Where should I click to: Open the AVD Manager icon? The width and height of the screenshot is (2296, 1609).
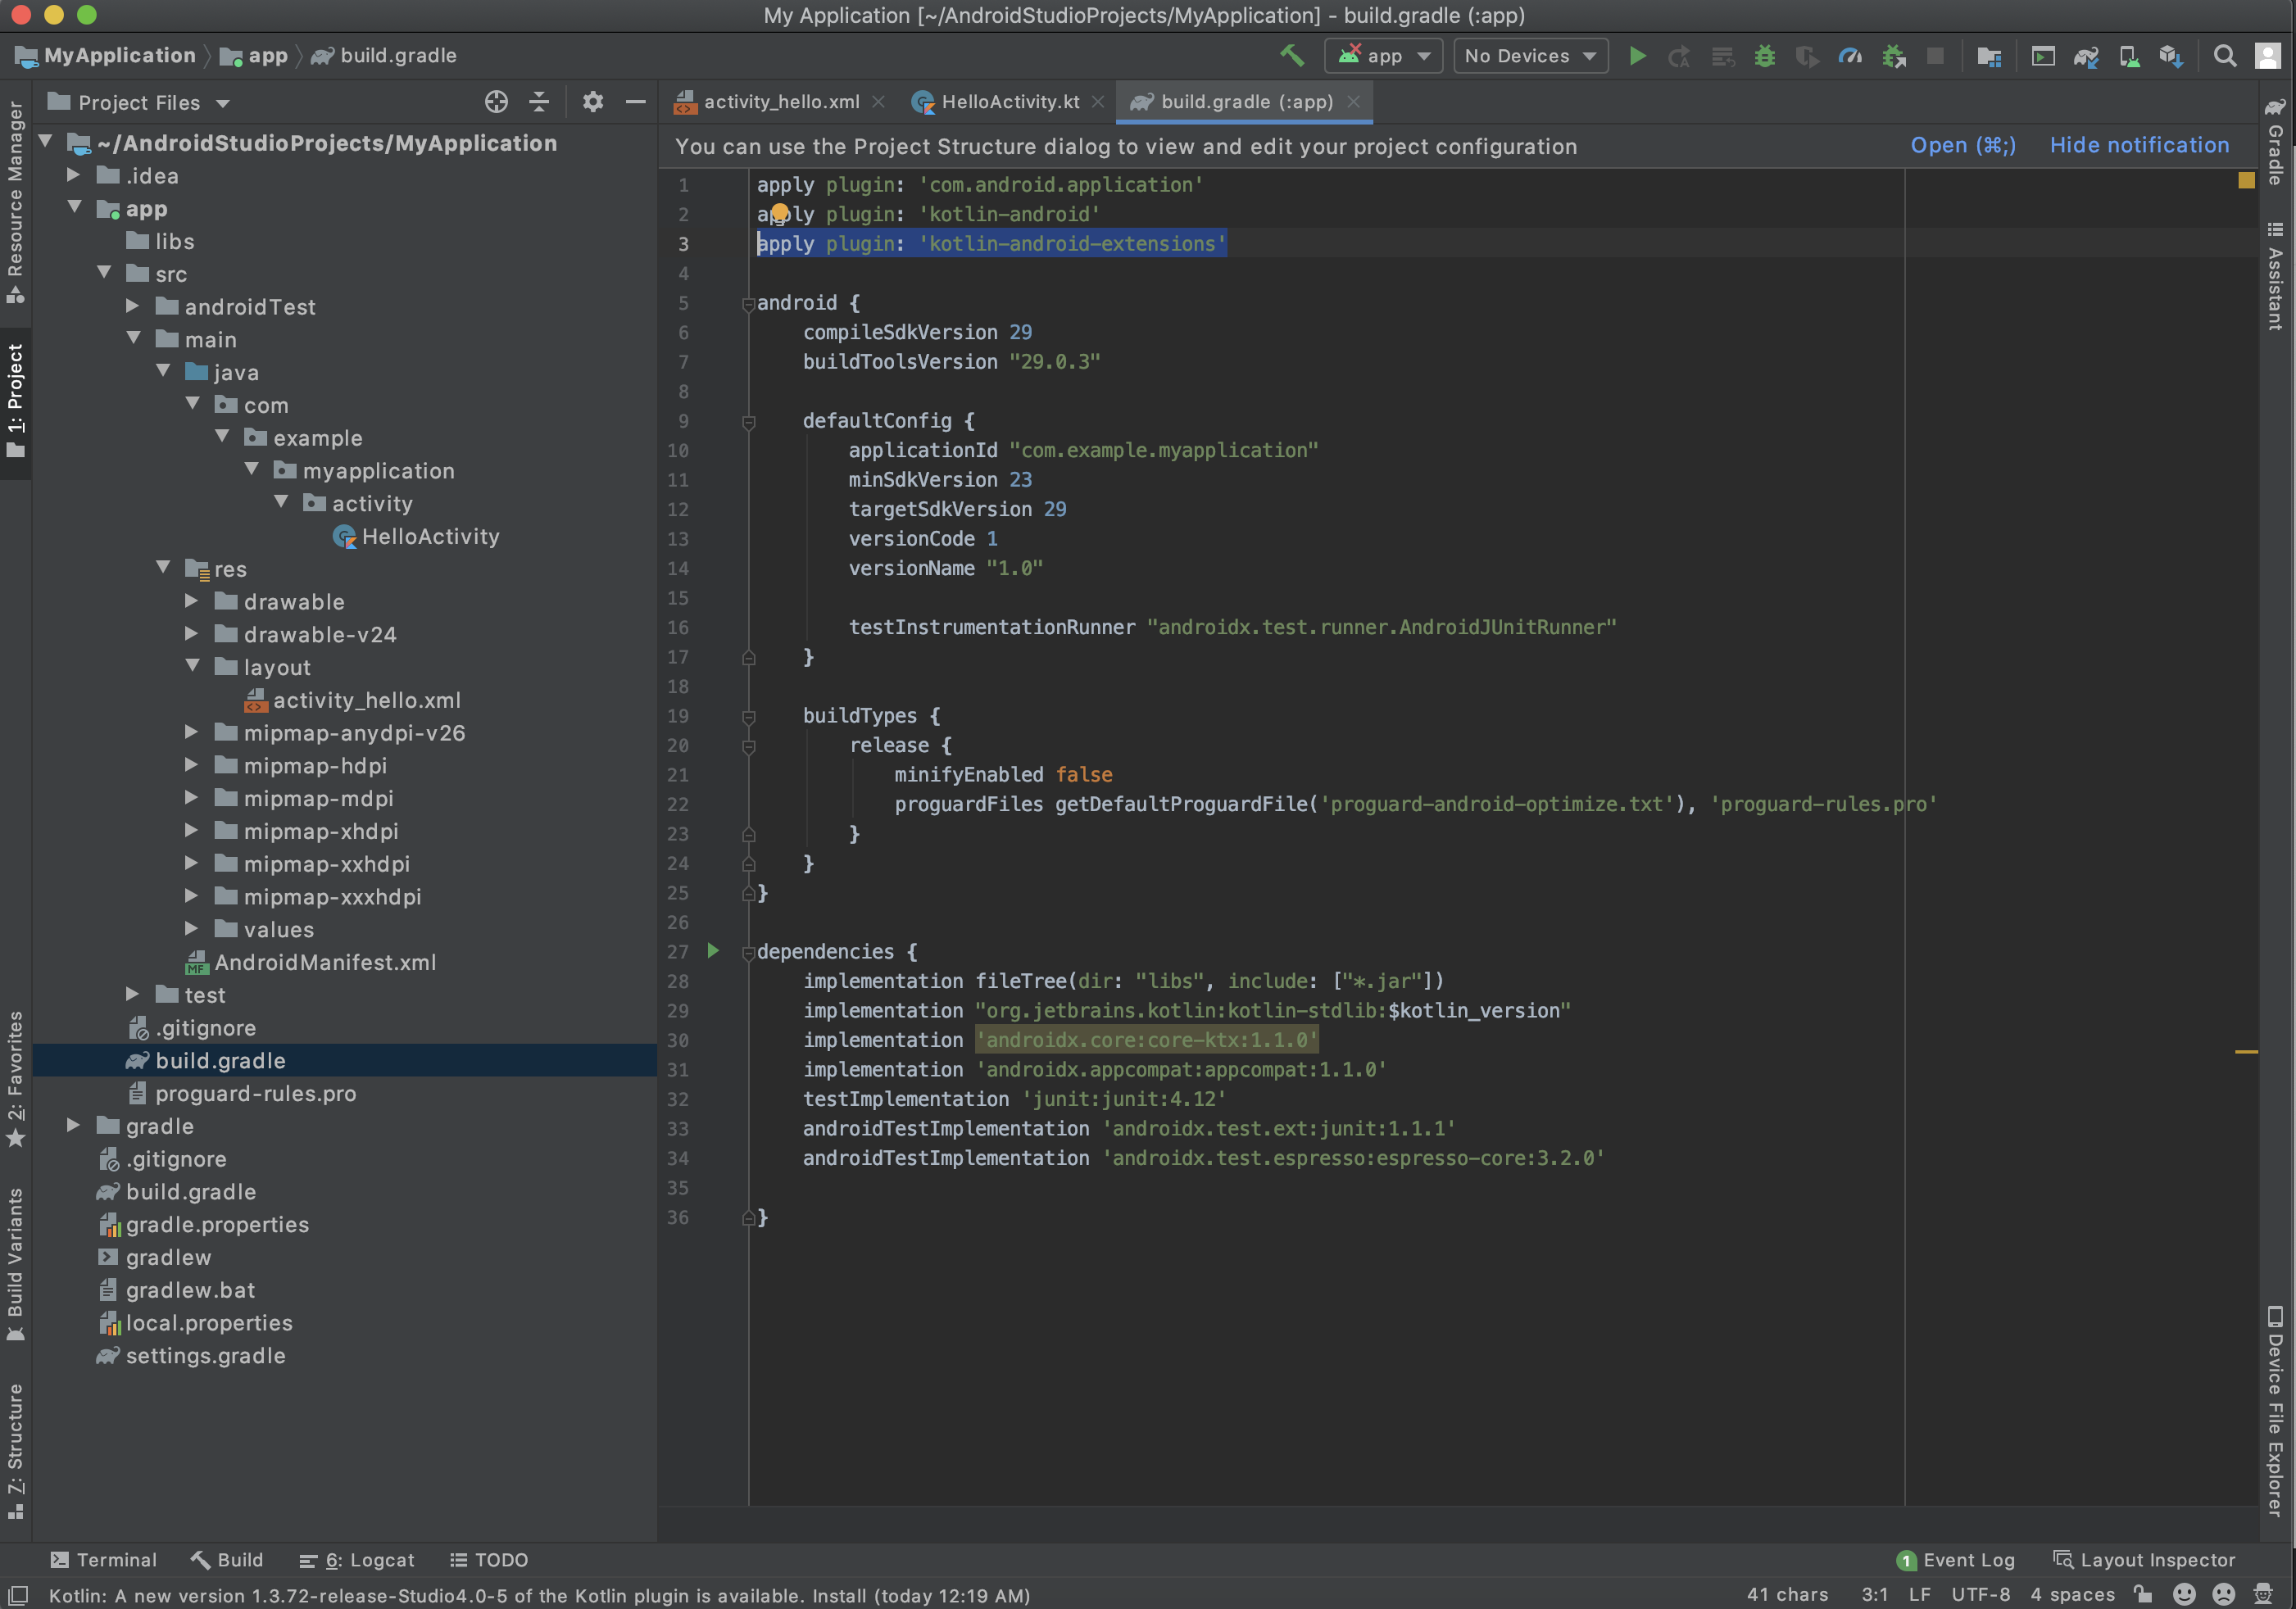(2129, 56)
